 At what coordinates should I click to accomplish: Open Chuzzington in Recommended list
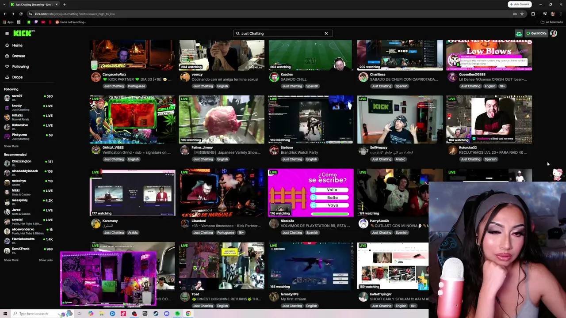pyautogui.click(x=28, y=163)
